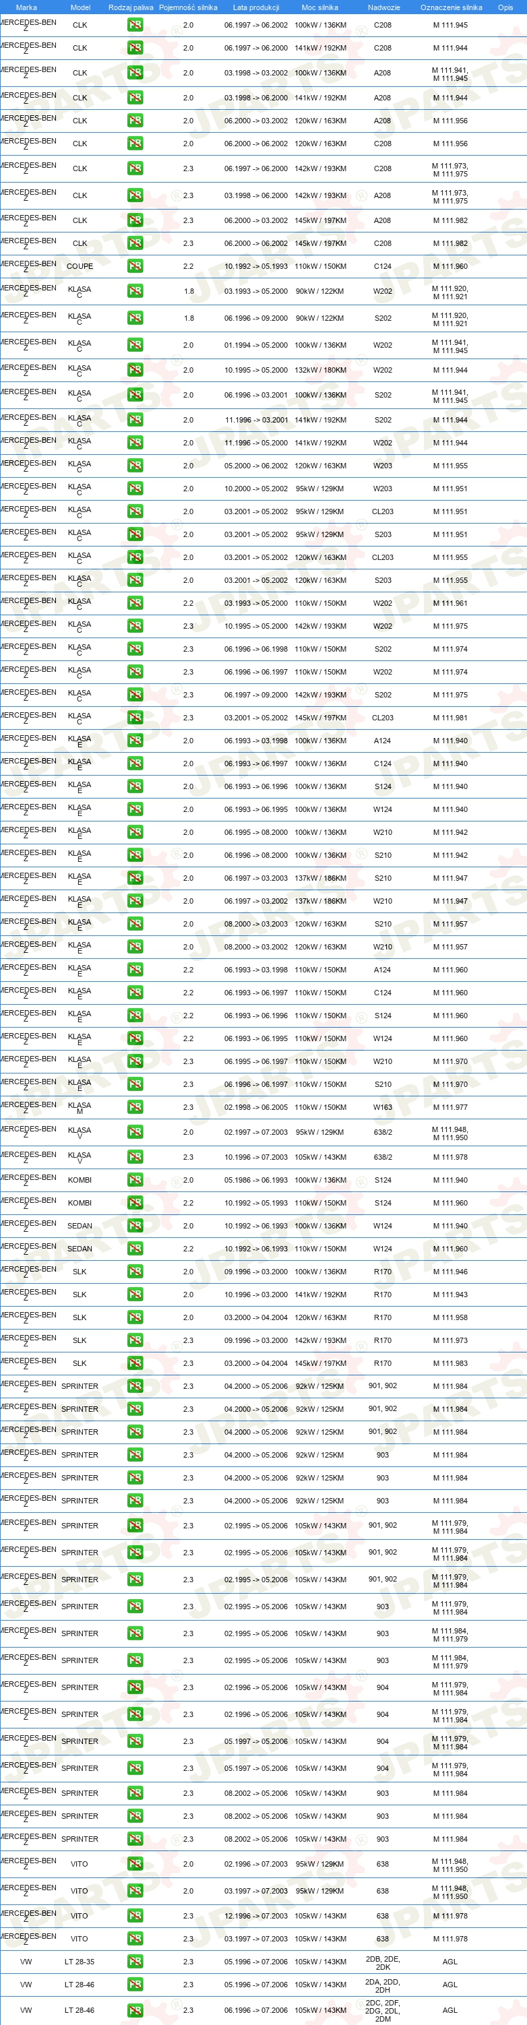The height and width of the screenshot is (2025, 527).
Task: Select the 10.1996 -> 07.2003 production years
Action: [255, 1156]
